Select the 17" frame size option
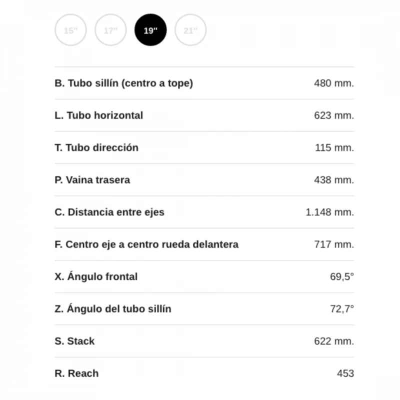The height and width of the screenshot is (400, 400). click(x=110, y=30)
